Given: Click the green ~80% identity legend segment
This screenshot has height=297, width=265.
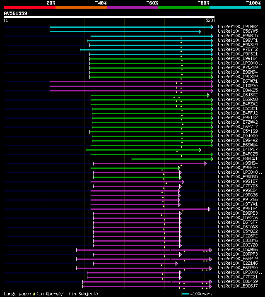Looking at the screenshot, I should 184,7.
